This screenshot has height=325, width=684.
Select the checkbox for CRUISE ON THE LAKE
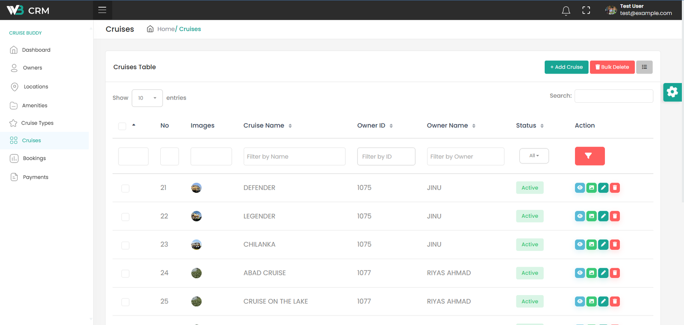click(125, 302)
